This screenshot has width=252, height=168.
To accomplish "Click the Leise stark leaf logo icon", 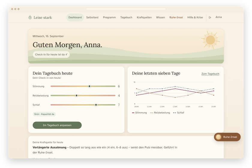I will click(30, 17).
